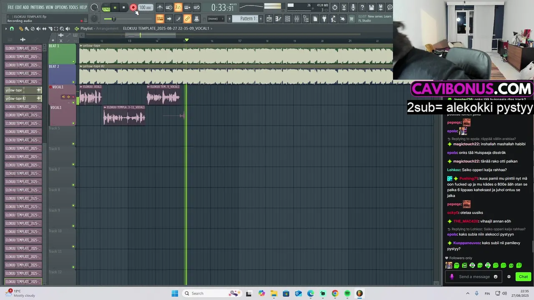Open the OPTIONS menu
Screen dimensions: 534x300
[x=61, y=7]
